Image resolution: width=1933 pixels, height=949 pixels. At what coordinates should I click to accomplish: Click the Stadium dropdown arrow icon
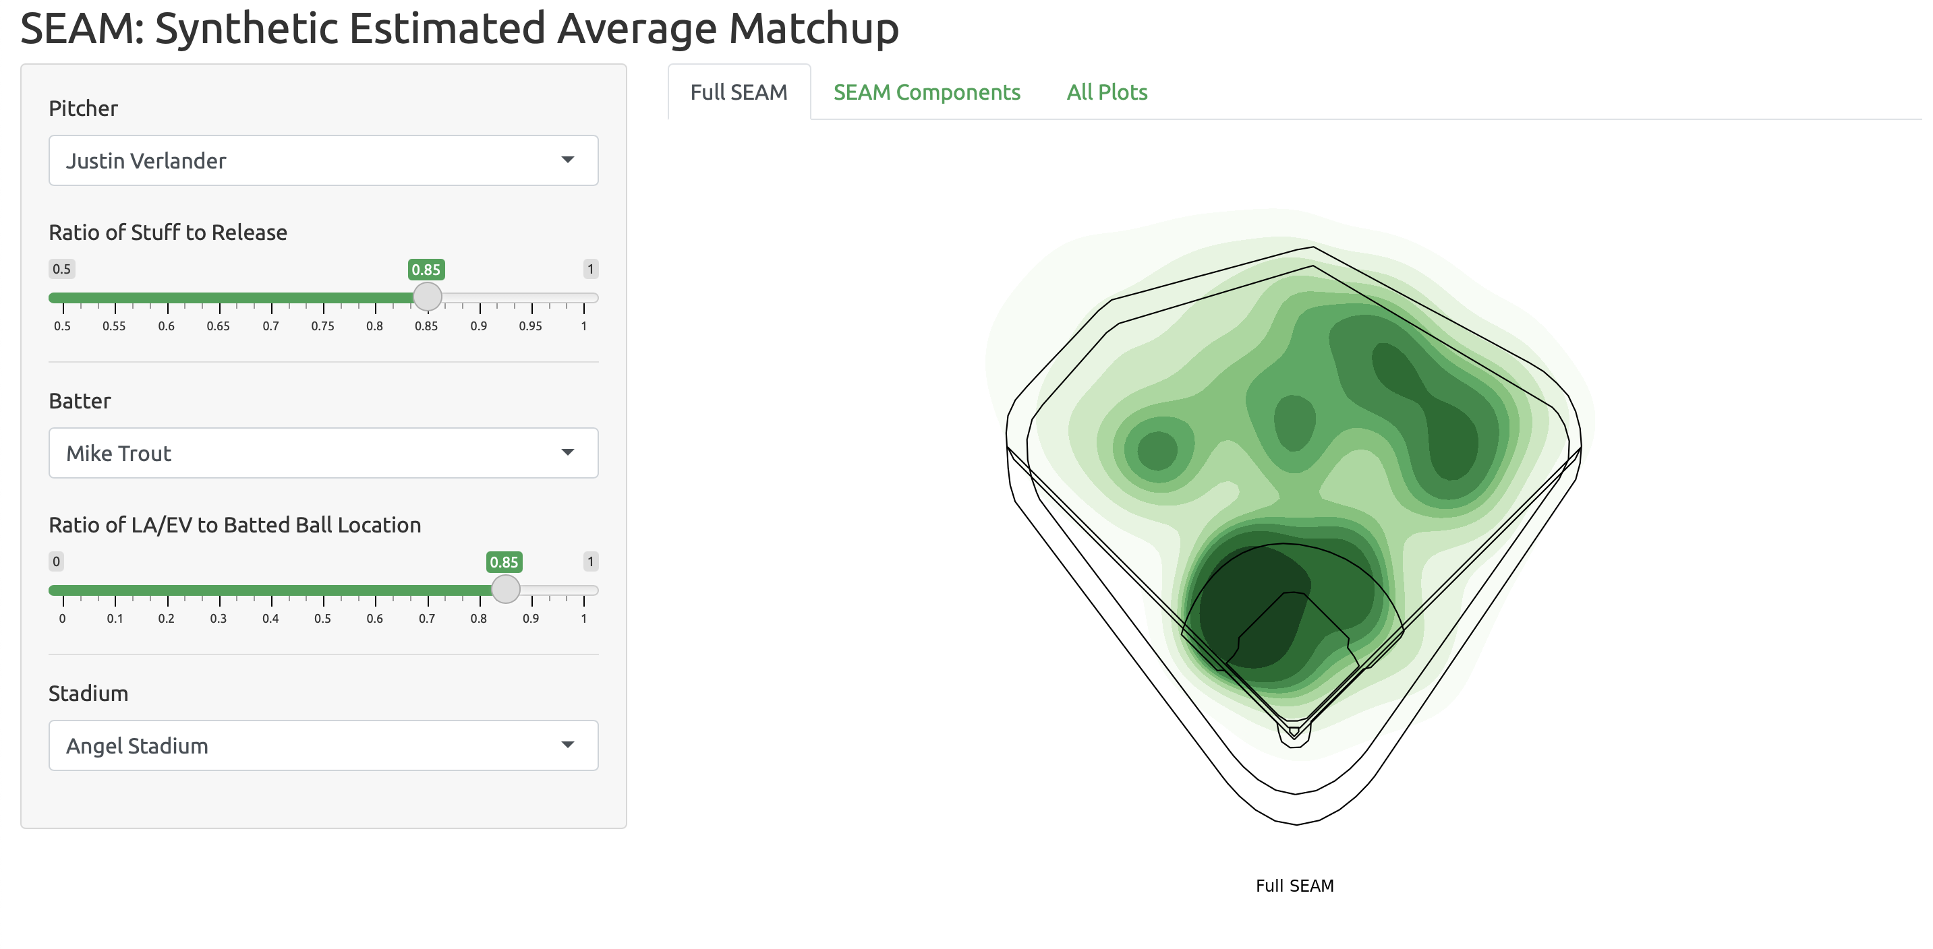pos(568,744)
